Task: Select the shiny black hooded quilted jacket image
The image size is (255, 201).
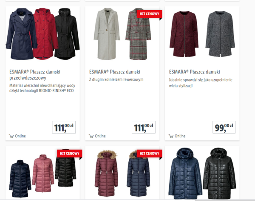Action: tap(219, 173)
